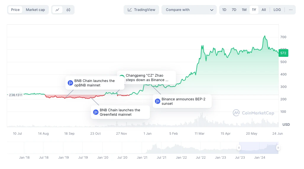
Task: Click the opBNB mainnet flag icon
Action: click(70, 83)
